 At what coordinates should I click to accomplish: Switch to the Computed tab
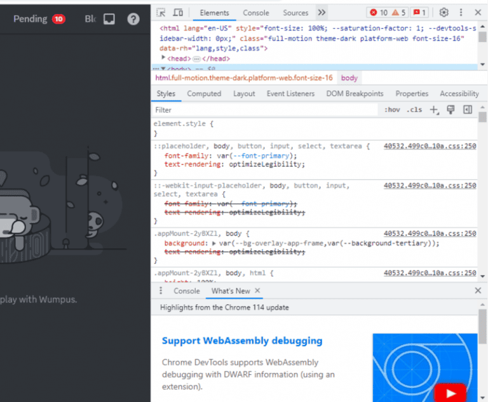(204, 93)
